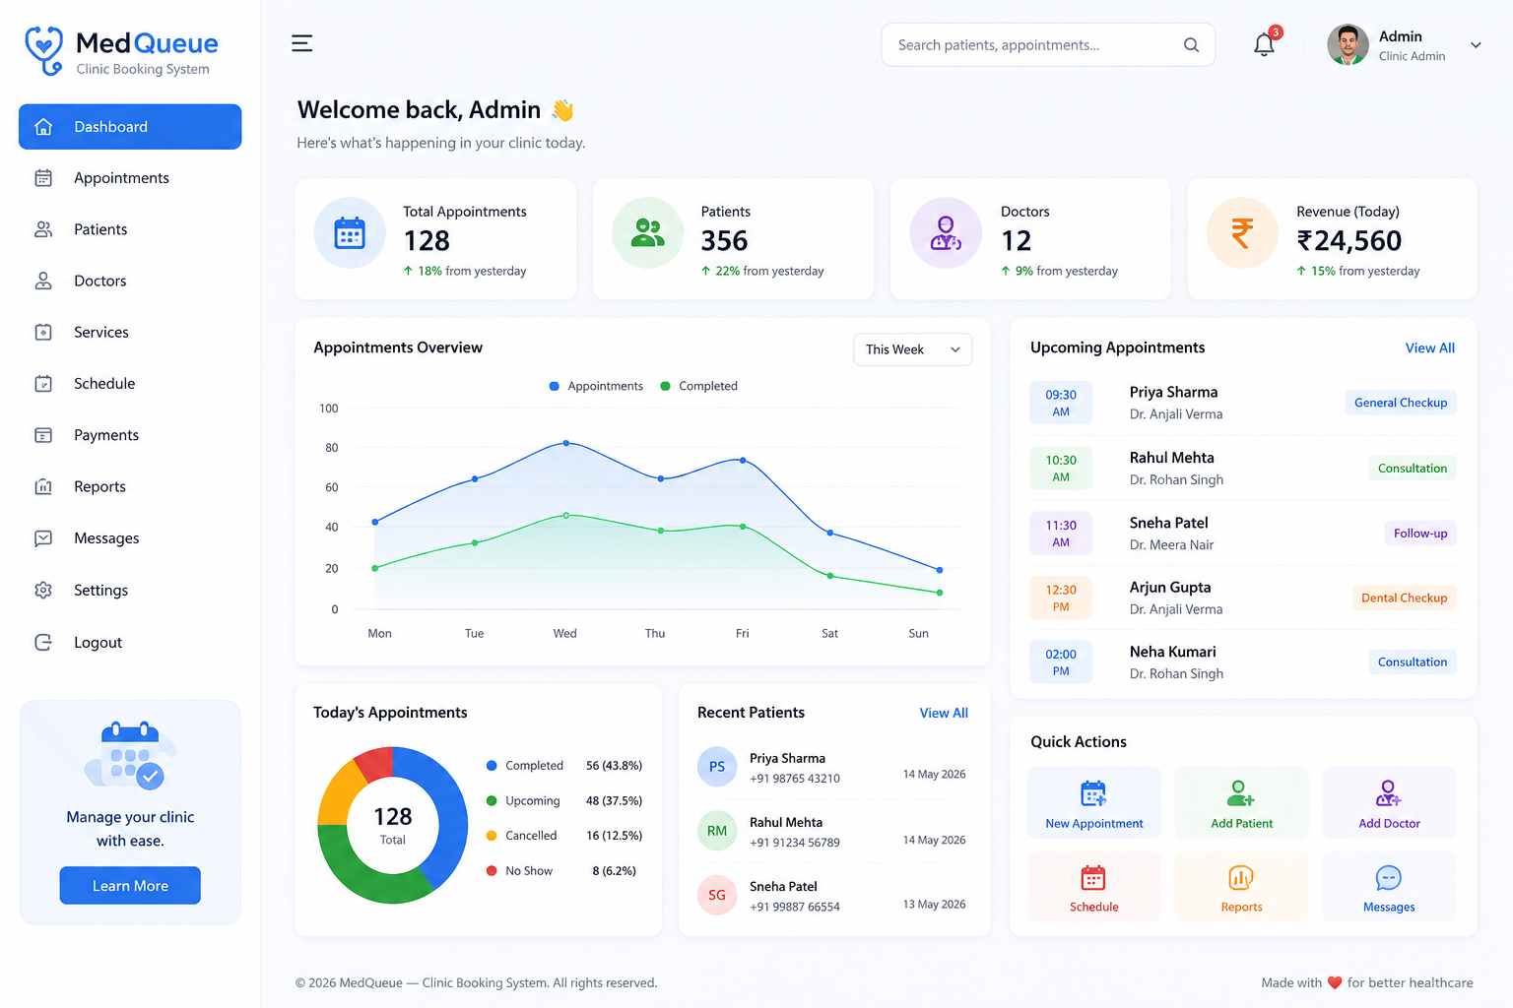The image size is (1513, 1008).
Task: Click Arjun Gupta in Upcoming Appointments
Action: coord(1170,588)
